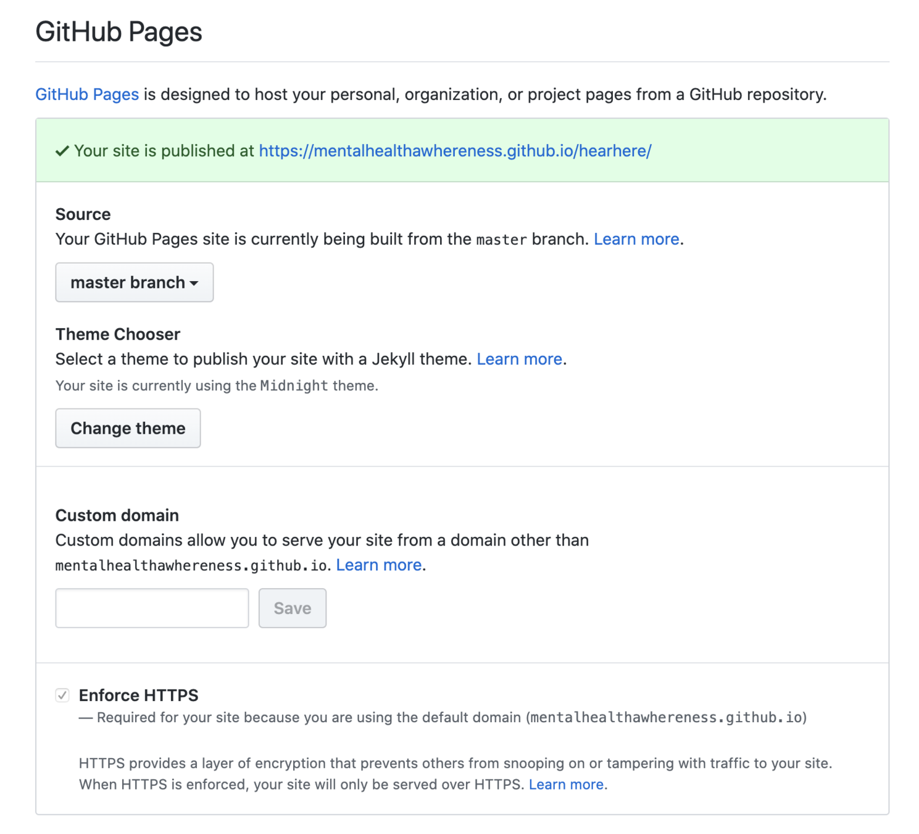Click the Theme Chooser heading
This screenshot has height=834, width=919.
click(x=118, y=334)
